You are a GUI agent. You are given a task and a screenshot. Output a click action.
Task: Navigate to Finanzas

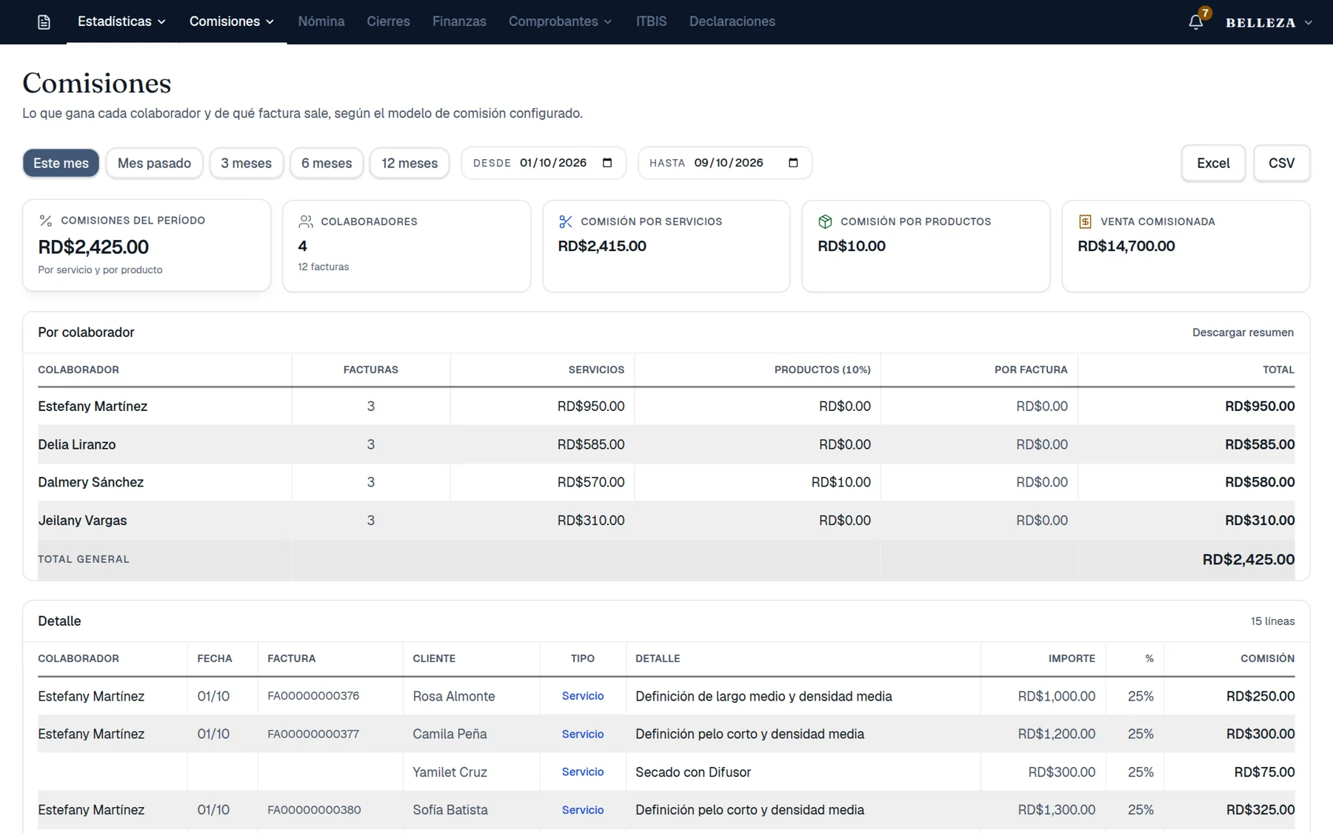point(459,21)
